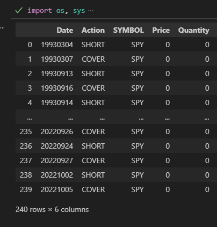The width and height of the screenshot is (217, 227).
Task: Select the SYMBOL column header
Action: [x=128, y=30]
